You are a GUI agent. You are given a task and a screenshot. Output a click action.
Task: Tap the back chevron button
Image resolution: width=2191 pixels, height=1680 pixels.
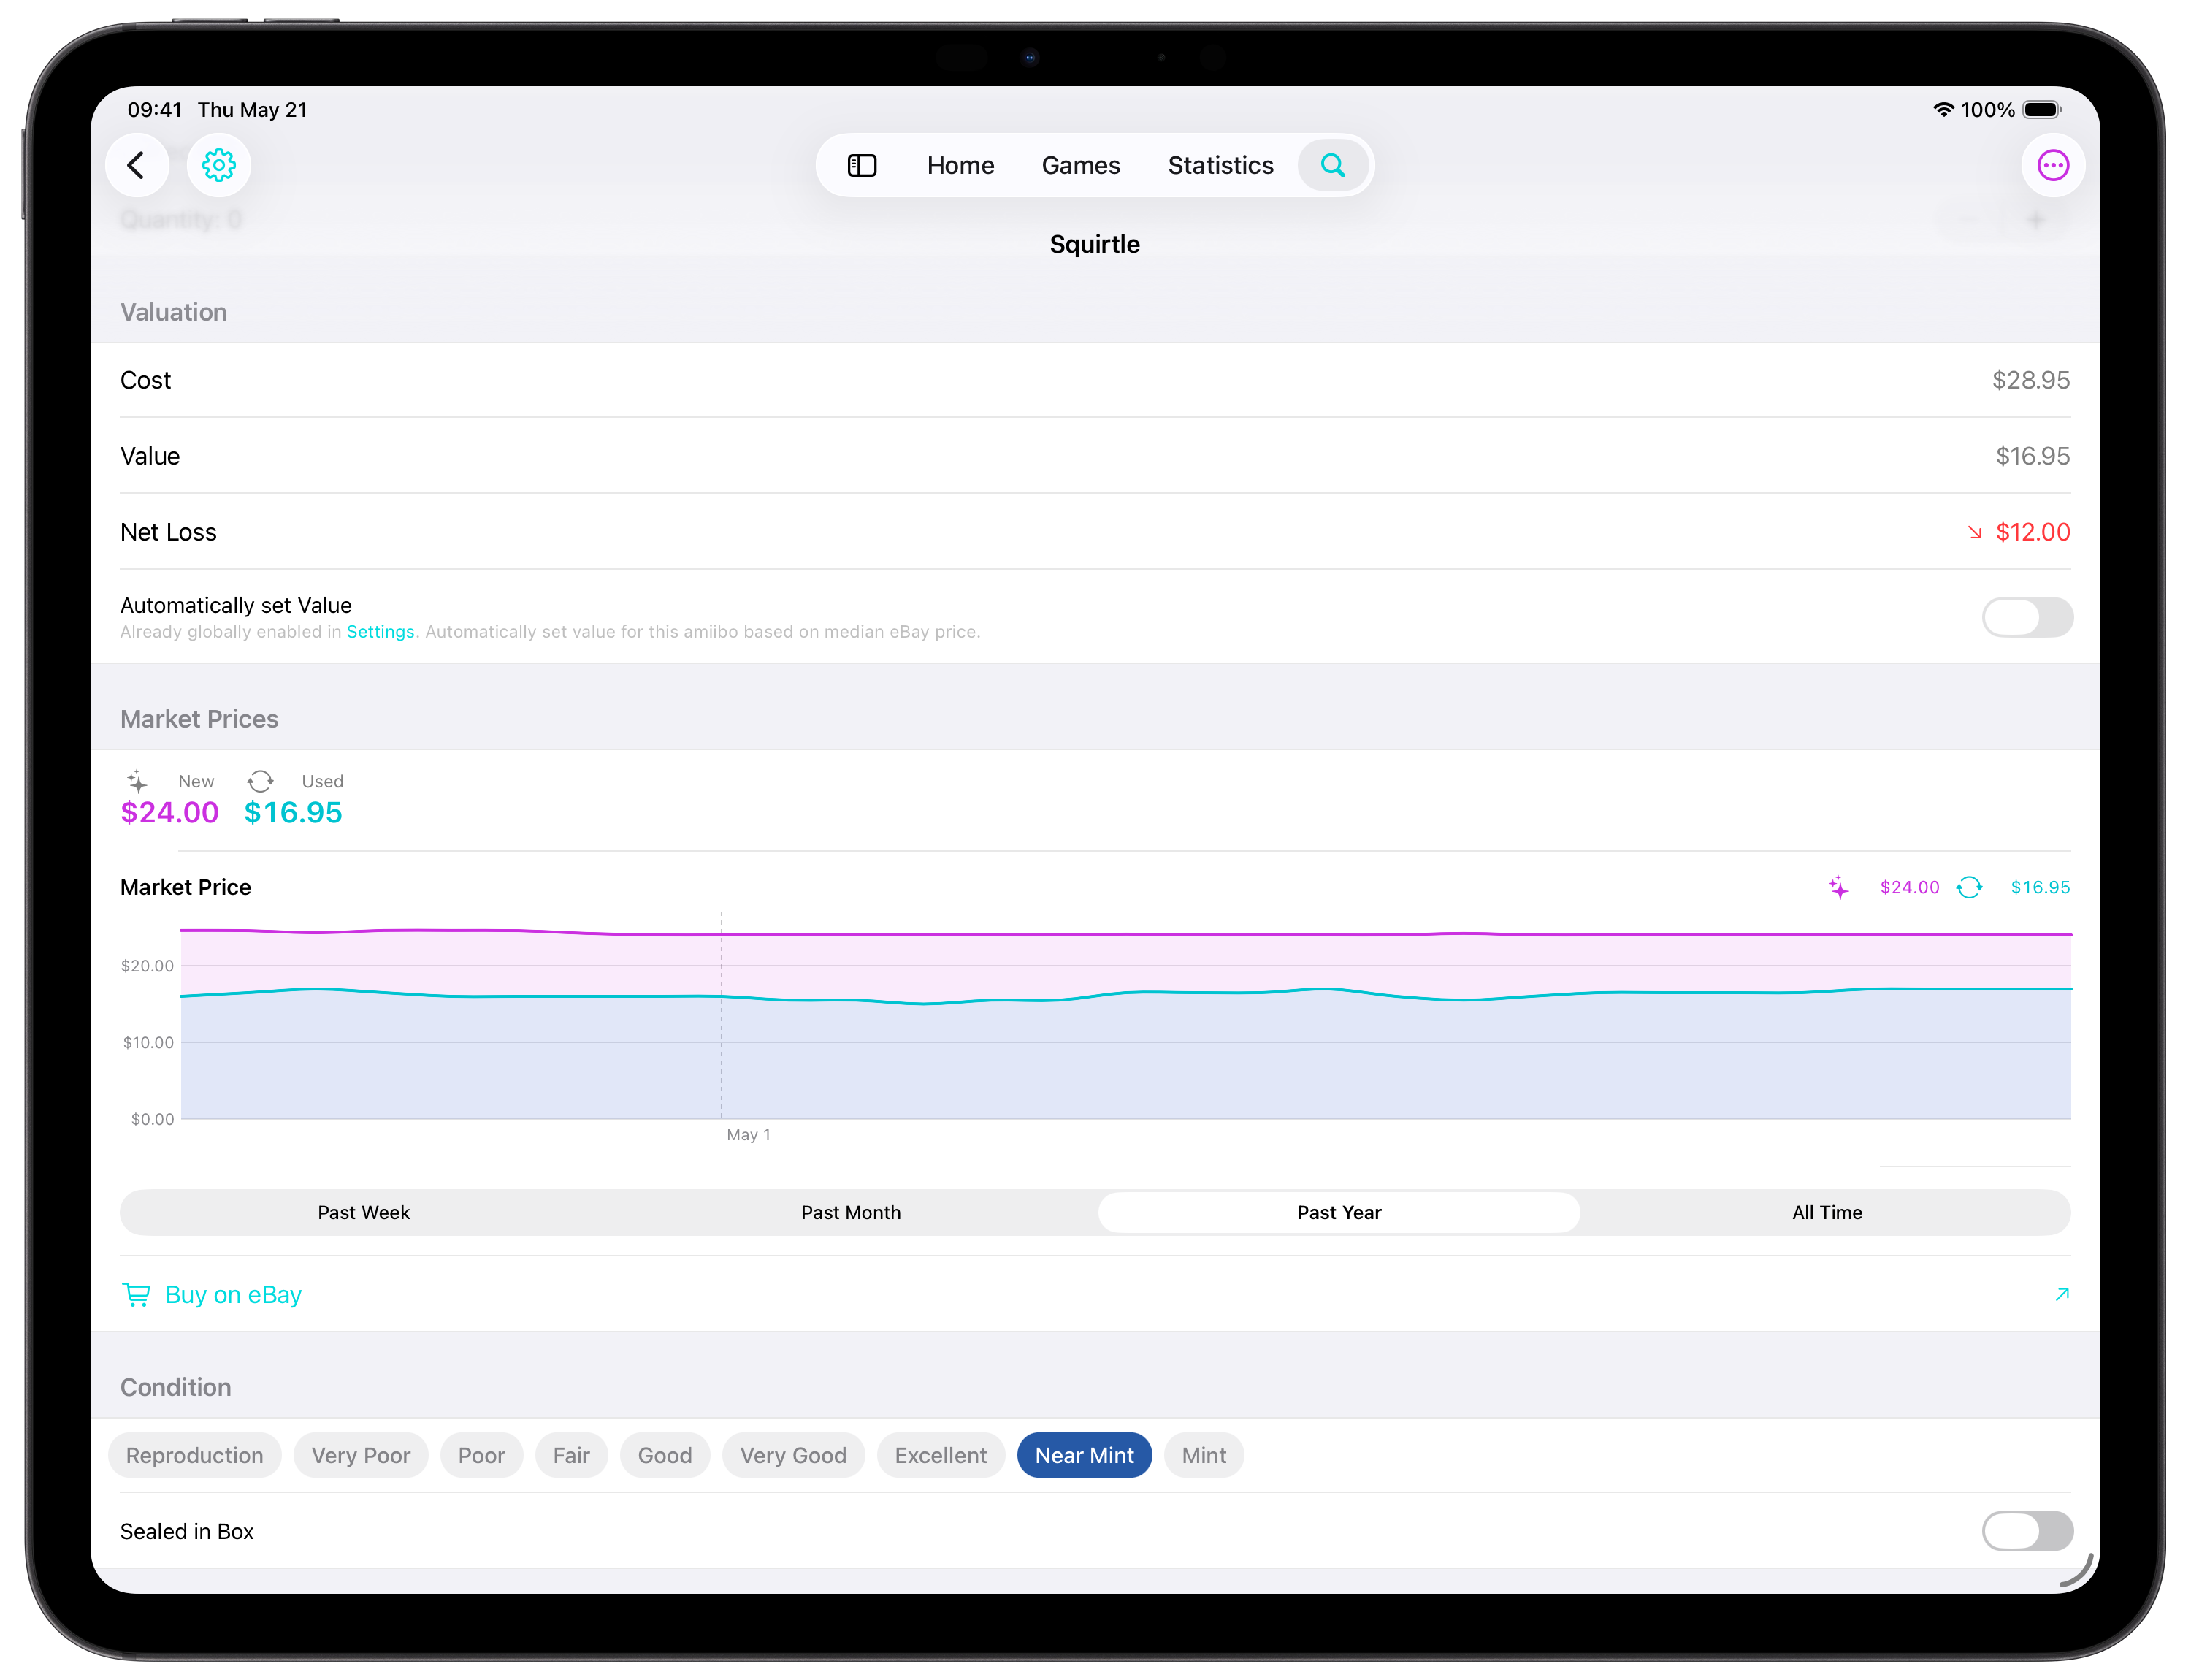(137, 165)
